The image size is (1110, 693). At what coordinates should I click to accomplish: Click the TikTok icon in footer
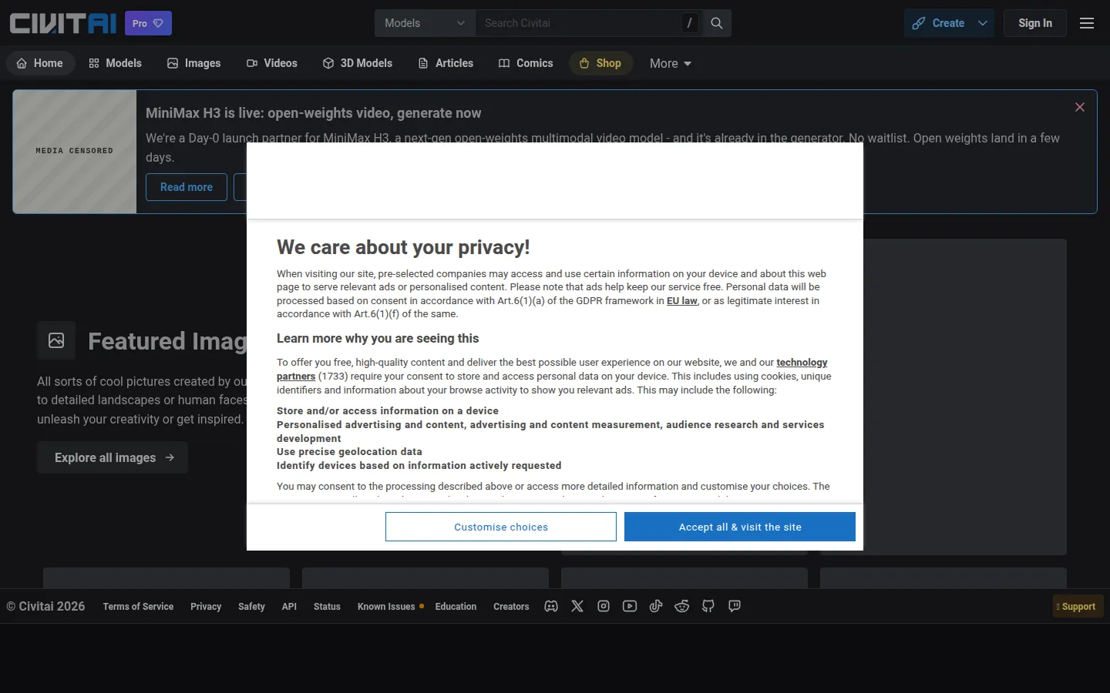point(656,607)
